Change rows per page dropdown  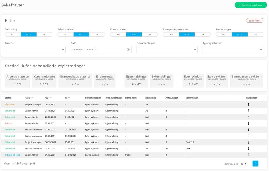coord(244,164)
